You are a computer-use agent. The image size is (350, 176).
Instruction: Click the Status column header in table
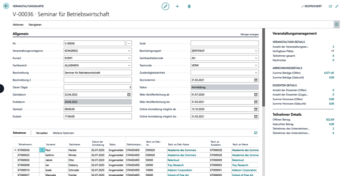coord(113,144)
